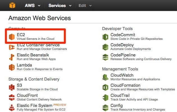Click 'Storage & Content Delivery' heading
Viewport: 177px width, 112px height.
(34, 79)
